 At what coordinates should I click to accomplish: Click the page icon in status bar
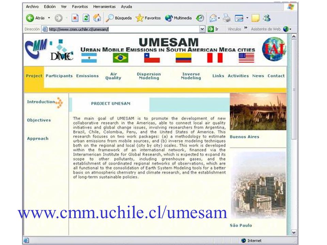(x=26, y=240)
